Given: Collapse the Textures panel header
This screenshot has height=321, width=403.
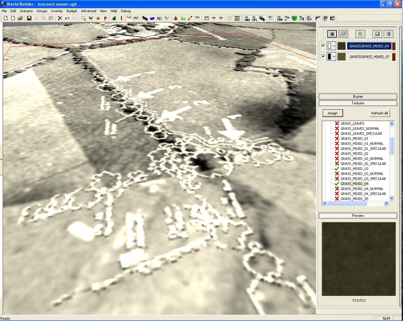Looking at the screenshot, I should point(358,103).
